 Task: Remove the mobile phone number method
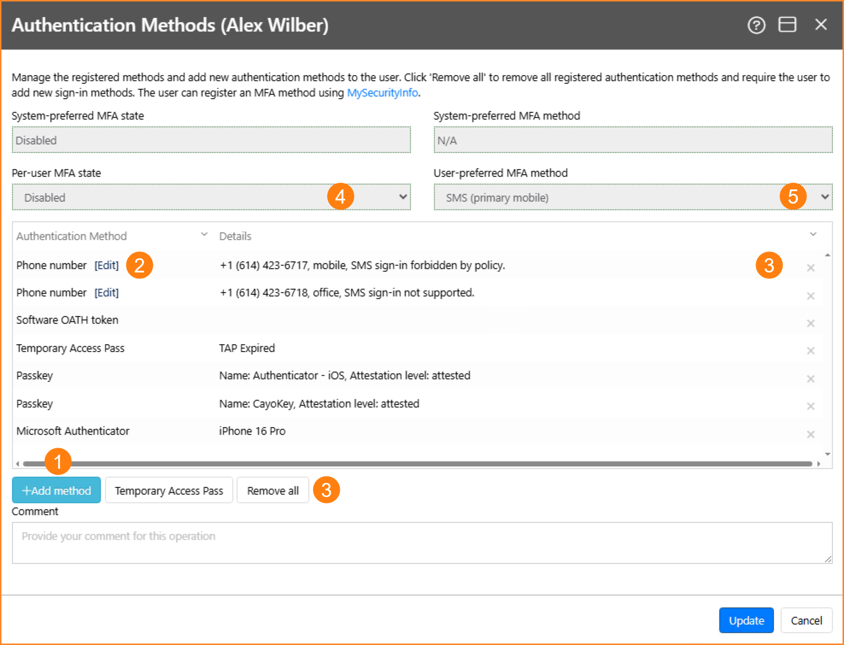(x=810, y=268)
